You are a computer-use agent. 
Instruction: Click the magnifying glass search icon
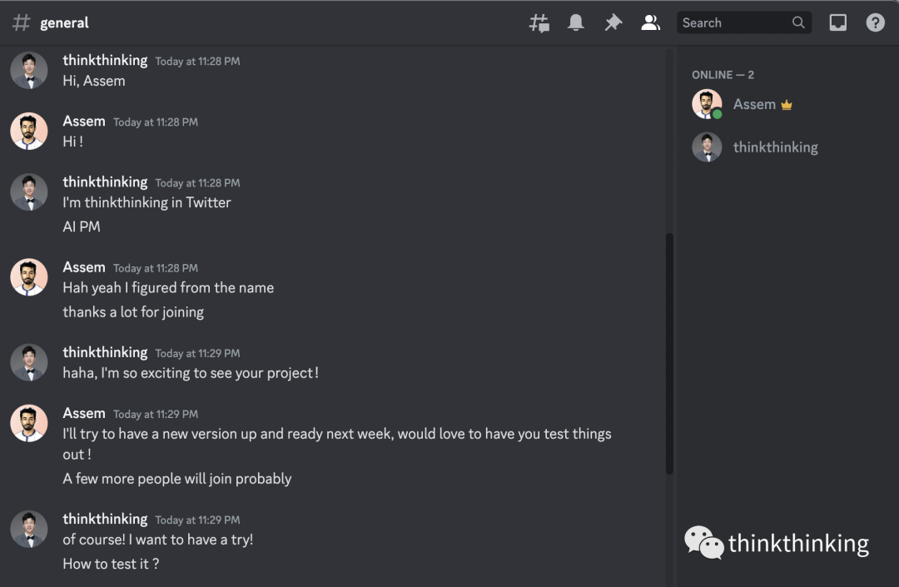[x=798, y=23]
